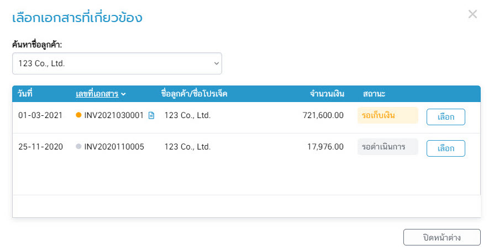Click the ปิดหน้าต่าง button
Image resolution: width=494 pixels, height=251 pixels.
click(442, 238)
